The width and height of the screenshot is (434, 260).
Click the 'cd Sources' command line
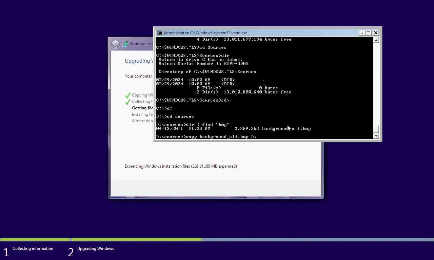click(x=191, y=47)
